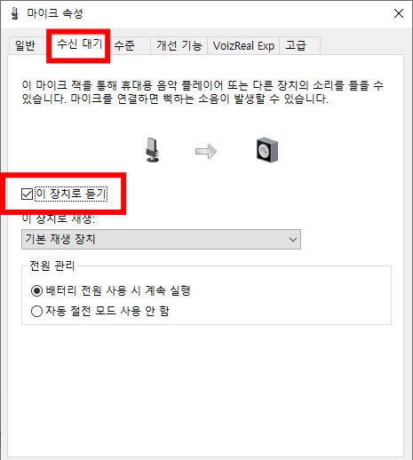Click the microphone jack description paragraph
The width and height of the screenshot is (413, 460).
pos(203,92)
